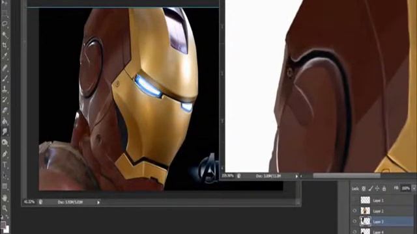Screen dimensions: 417x234
Task: Select the Healing Brush tool
Action: coord(5,68)
